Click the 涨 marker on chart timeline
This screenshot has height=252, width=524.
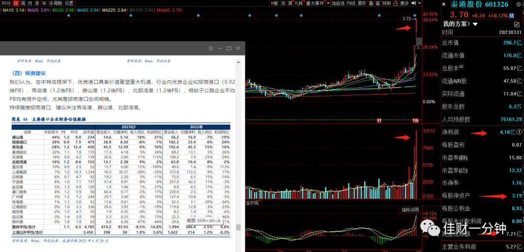[415, 120]
